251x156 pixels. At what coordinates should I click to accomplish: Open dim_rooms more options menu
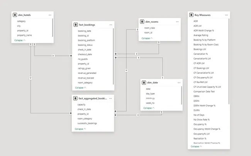[177, 22]
